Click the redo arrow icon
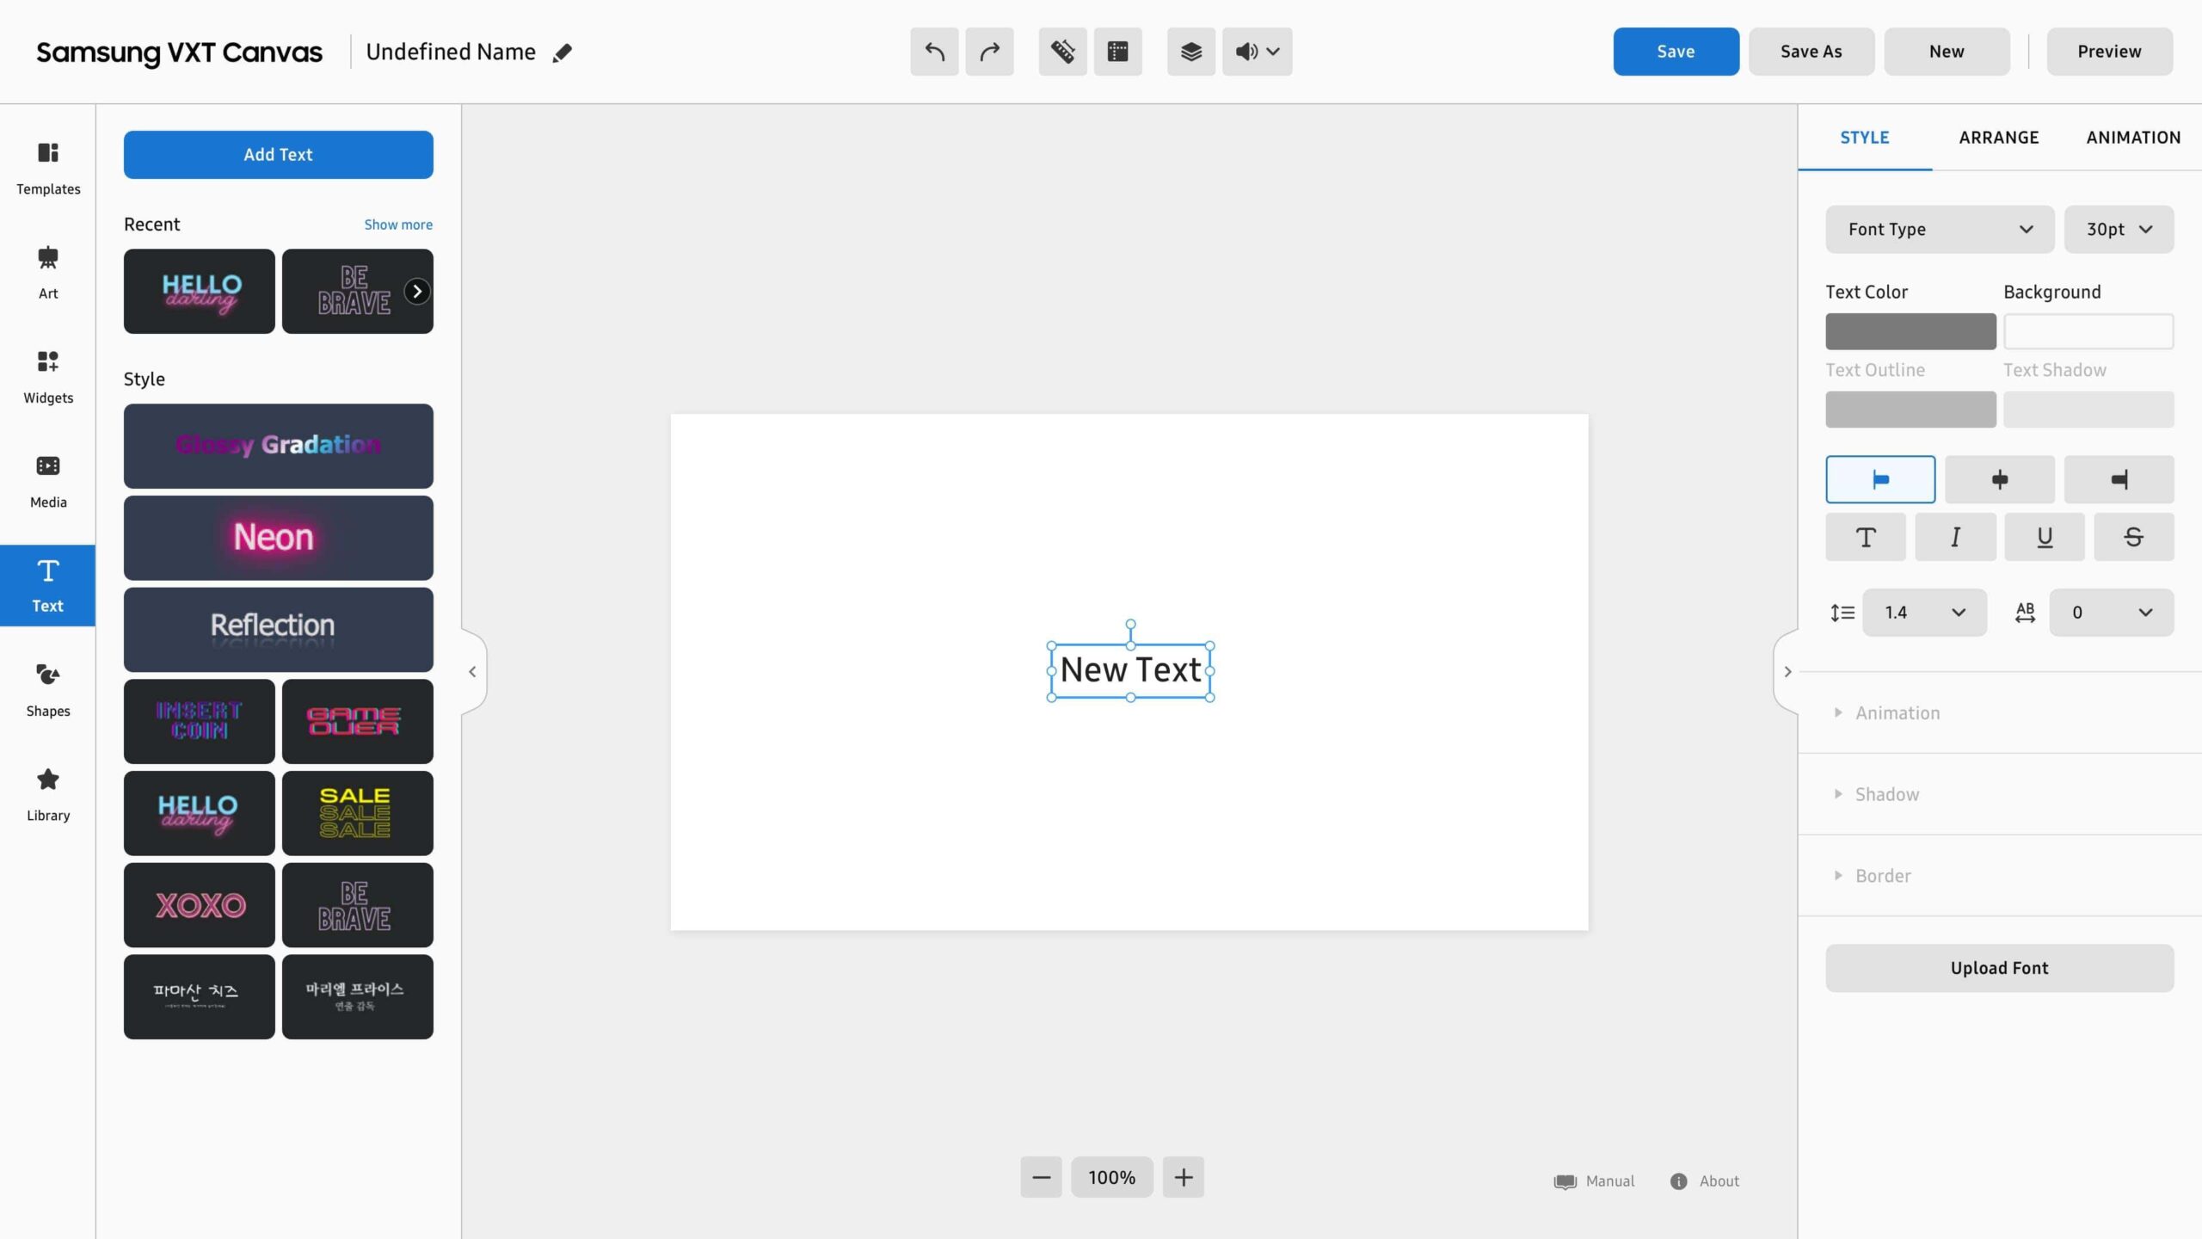2202x1239 pixels. 989,52
